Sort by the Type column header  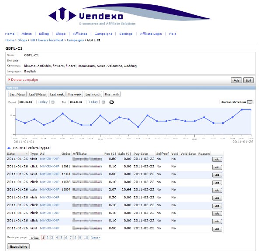34,153
